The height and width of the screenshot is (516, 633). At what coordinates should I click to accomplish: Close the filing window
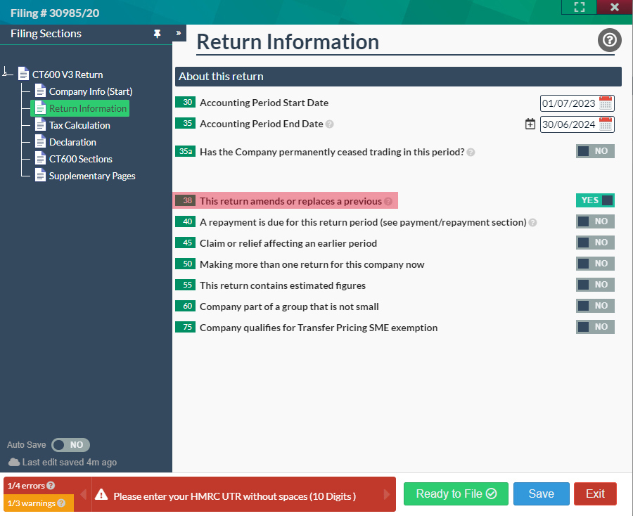(x=615, y=7)
